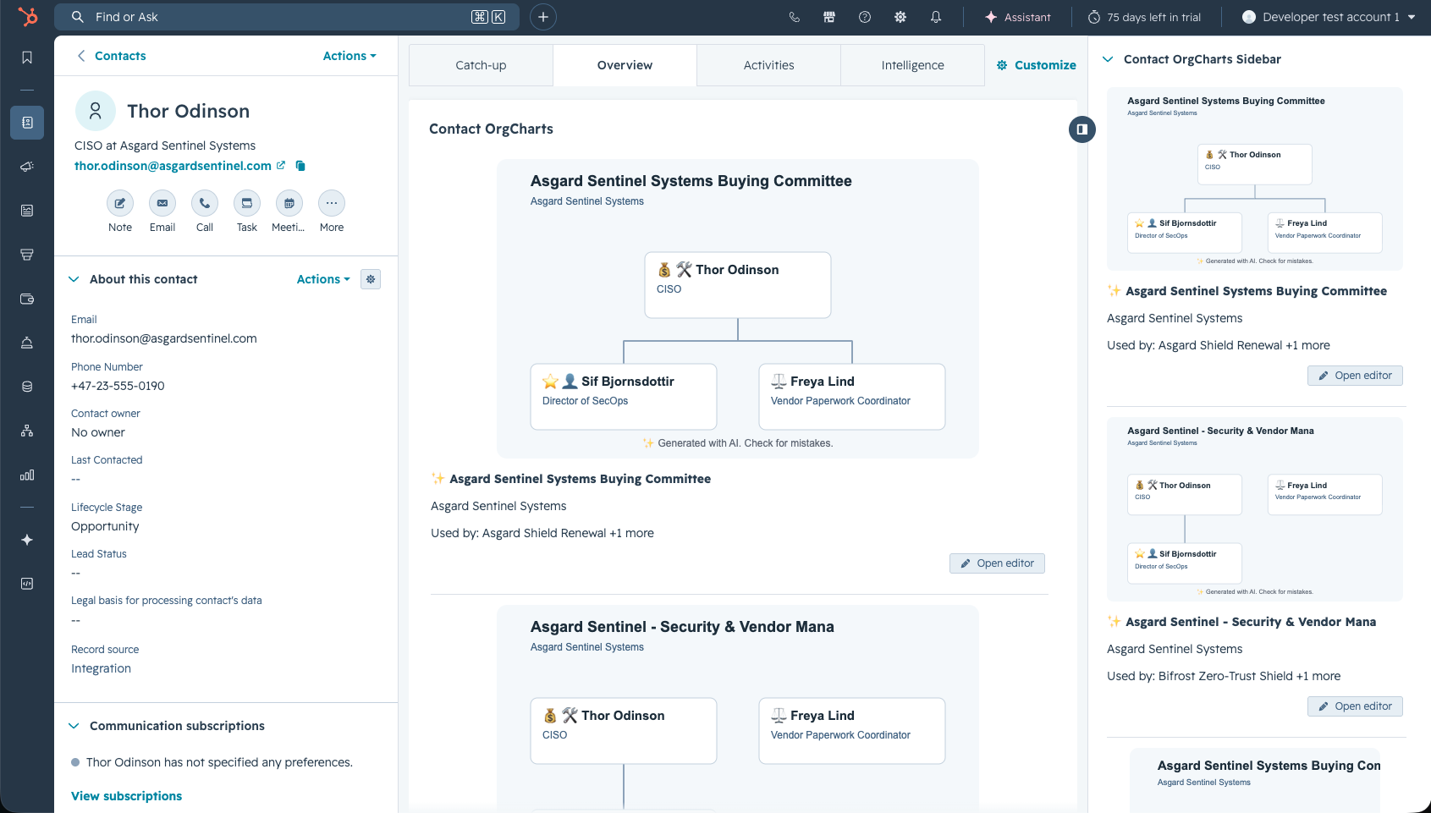Open the Assistant button
The image size is (1431, 813).
[1018, 17]
